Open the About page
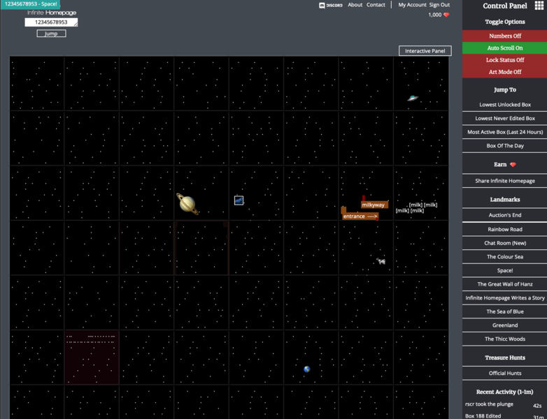 355,5
